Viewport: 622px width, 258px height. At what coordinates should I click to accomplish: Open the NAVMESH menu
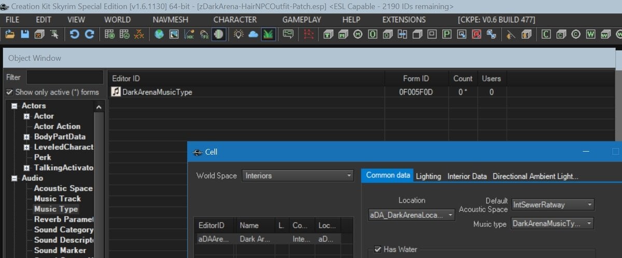(x=171, y=20)
